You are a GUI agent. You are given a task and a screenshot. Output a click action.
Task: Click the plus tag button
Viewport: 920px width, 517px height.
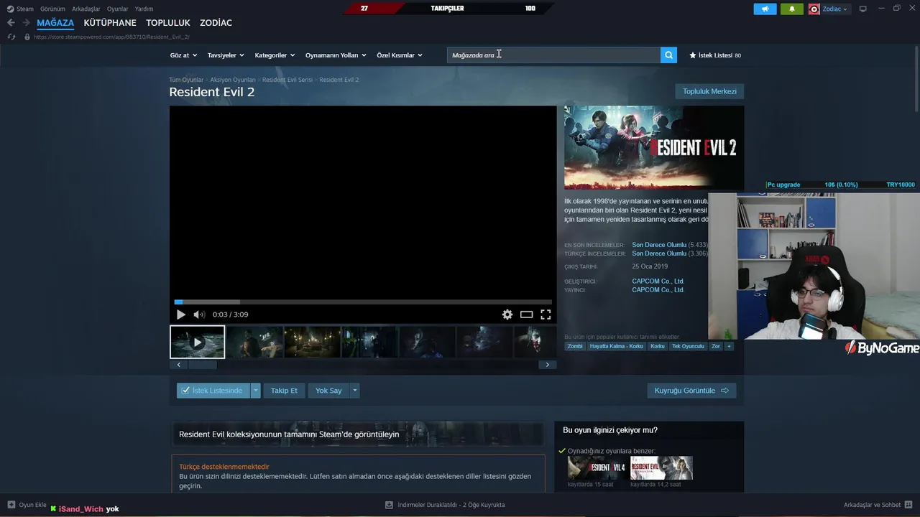coord(729,346)
